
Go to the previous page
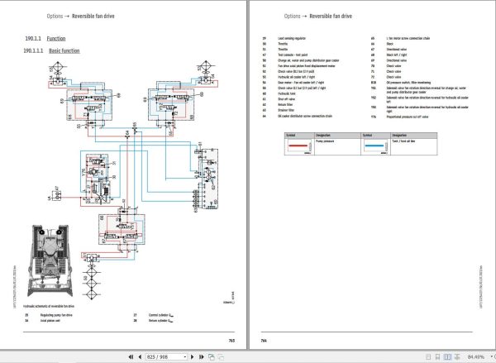140,357
